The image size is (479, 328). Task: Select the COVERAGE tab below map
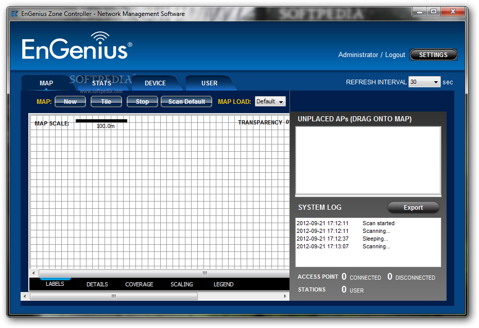139,284
